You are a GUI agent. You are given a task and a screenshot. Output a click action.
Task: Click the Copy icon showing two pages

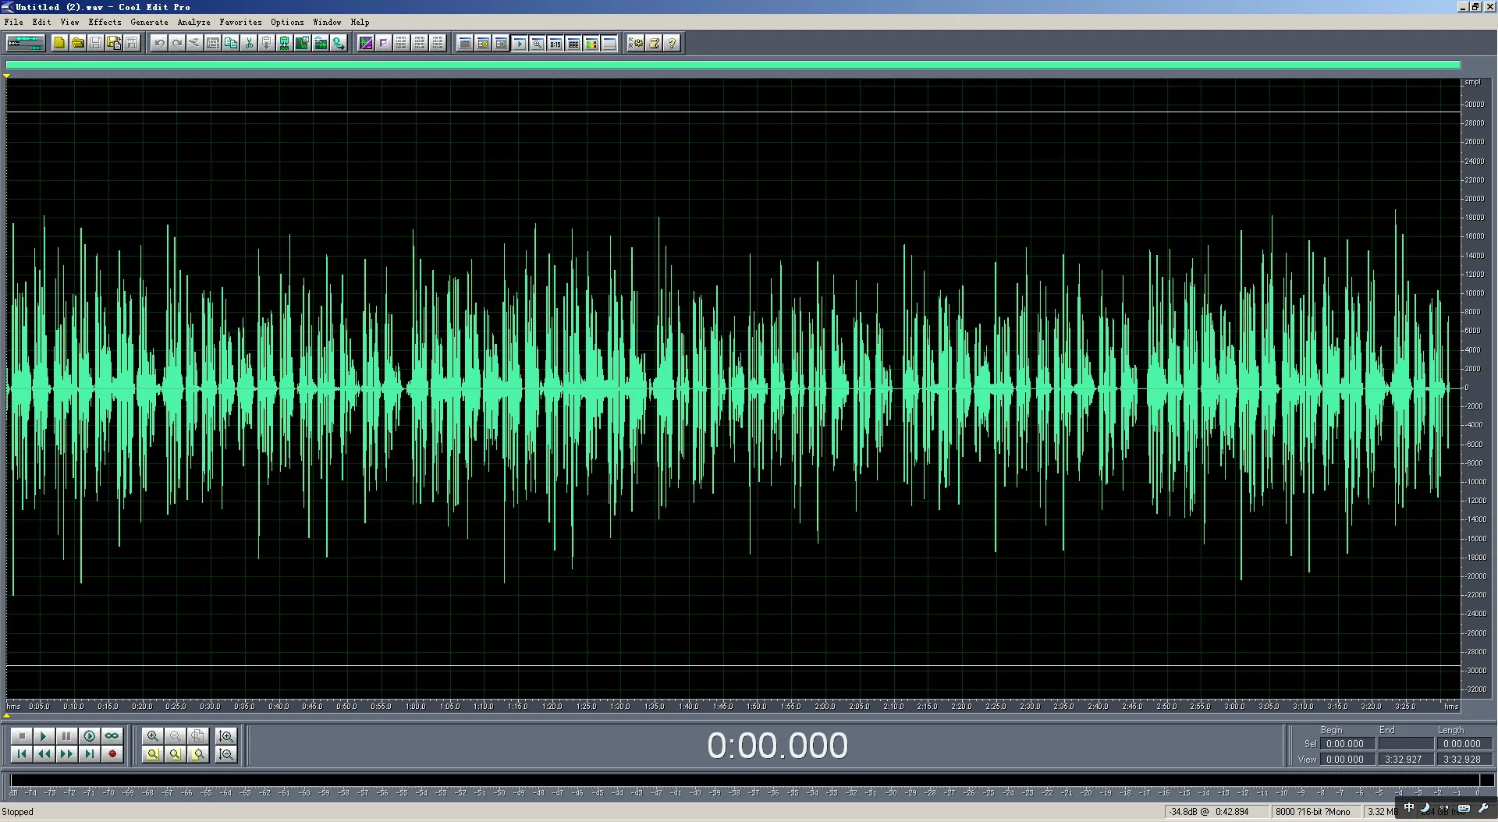click(x=231, y=43)
